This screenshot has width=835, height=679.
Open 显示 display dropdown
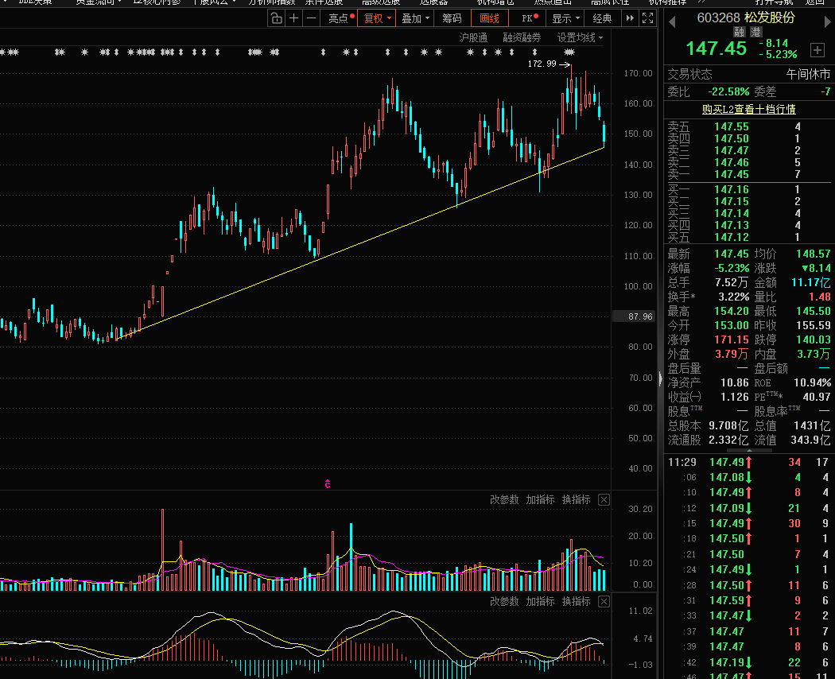565,18
